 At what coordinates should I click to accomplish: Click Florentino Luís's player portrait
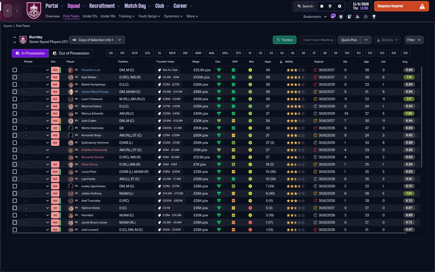(71, 70)
